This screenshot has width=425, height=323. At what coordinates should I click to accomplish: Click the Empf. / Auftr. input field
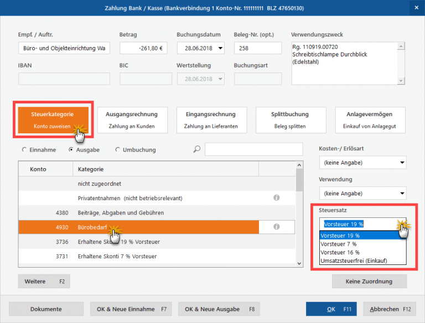(x=64, y=48)
